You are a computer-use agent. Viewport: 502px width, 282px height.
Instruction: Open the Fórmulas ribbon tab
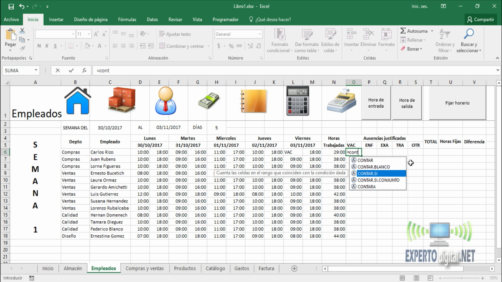(127, 19)
